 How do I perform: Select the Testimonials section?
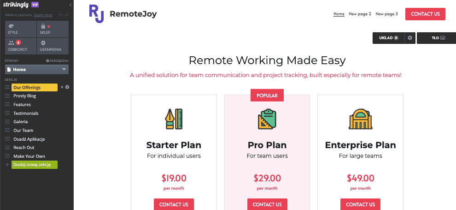[26, 113]
